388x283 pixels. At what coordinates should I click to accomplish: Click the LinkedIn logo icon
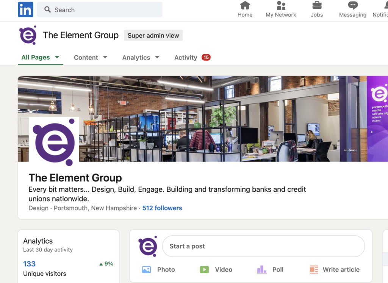(25, 9)
